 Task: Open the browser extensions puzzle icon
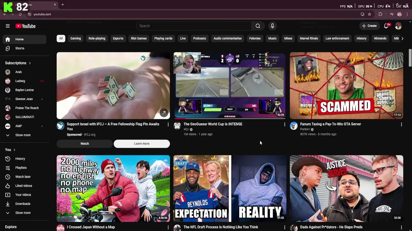point(380,14)
